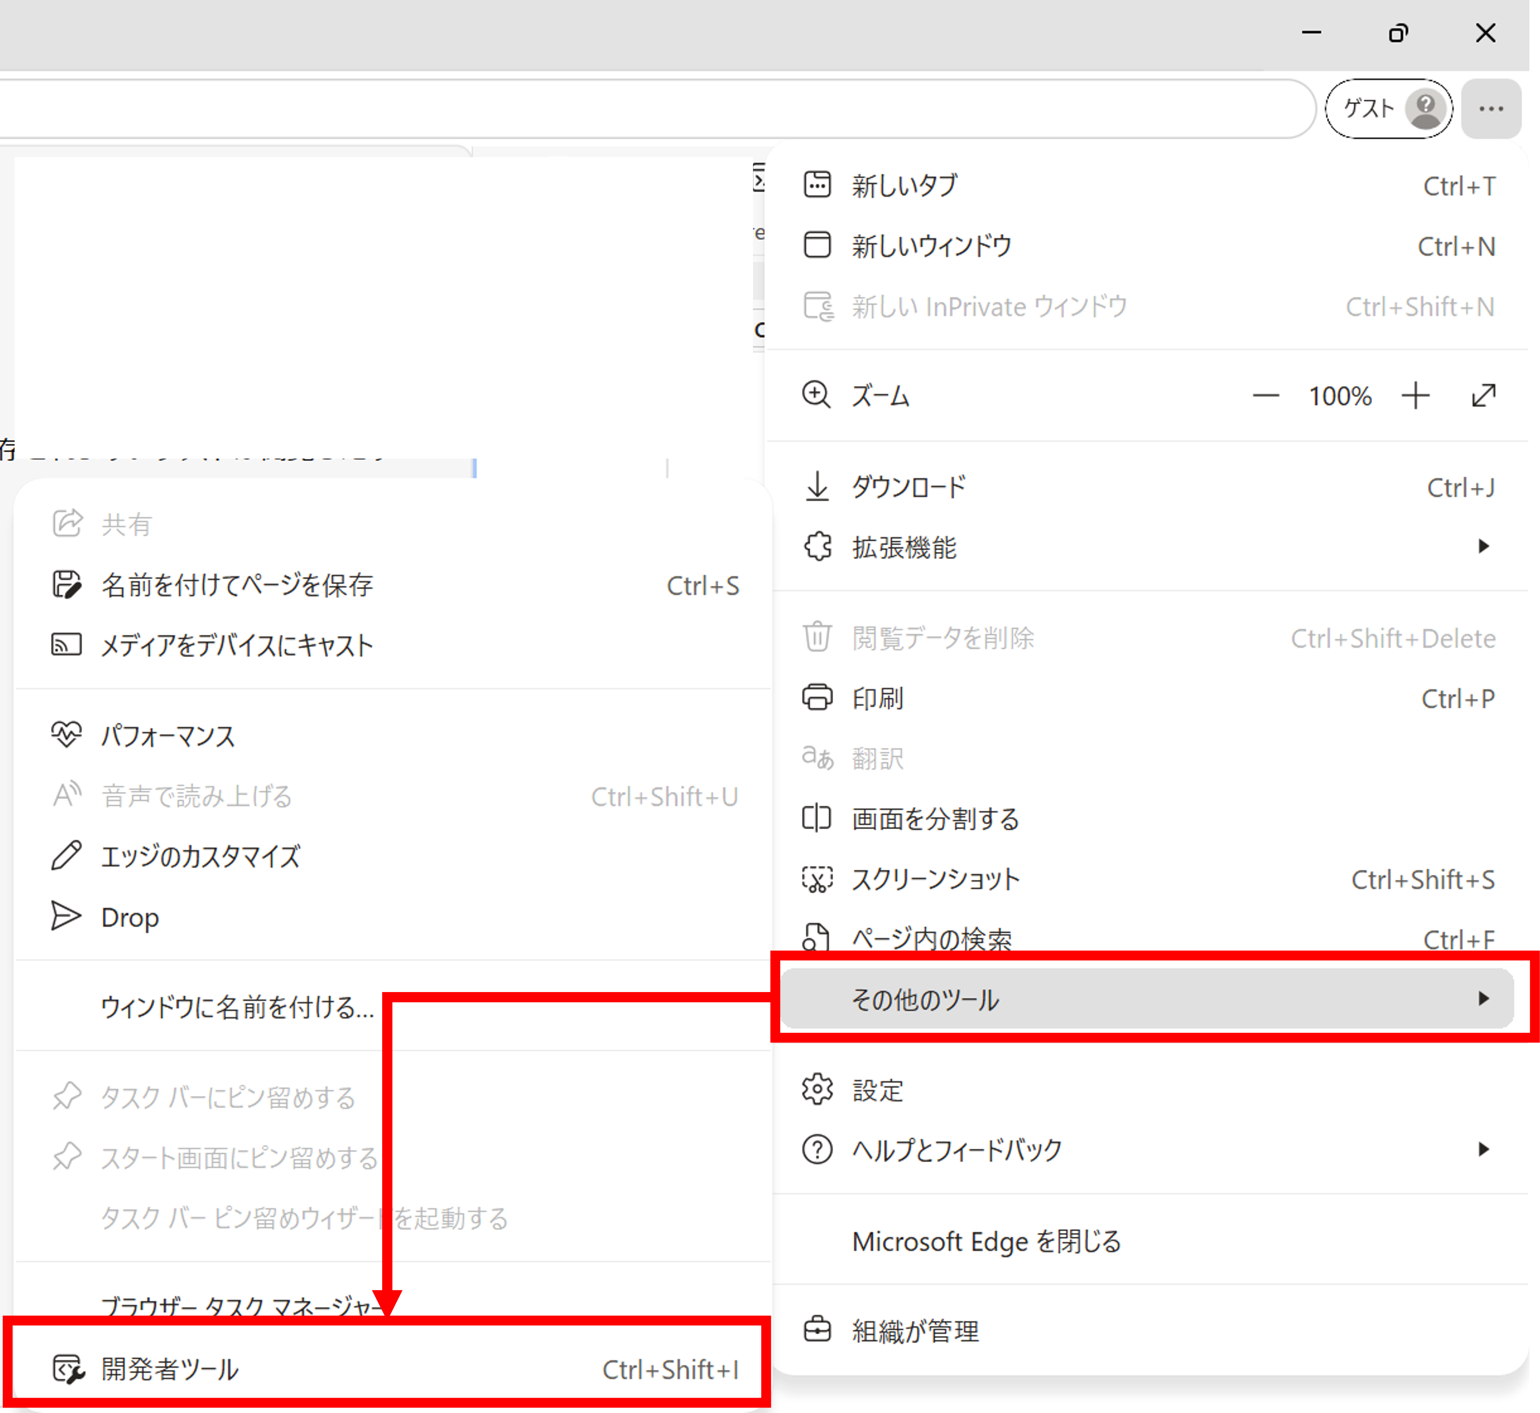
Task: Expand the 拡張機能 submenu arrow
Action: point(1483,547)
